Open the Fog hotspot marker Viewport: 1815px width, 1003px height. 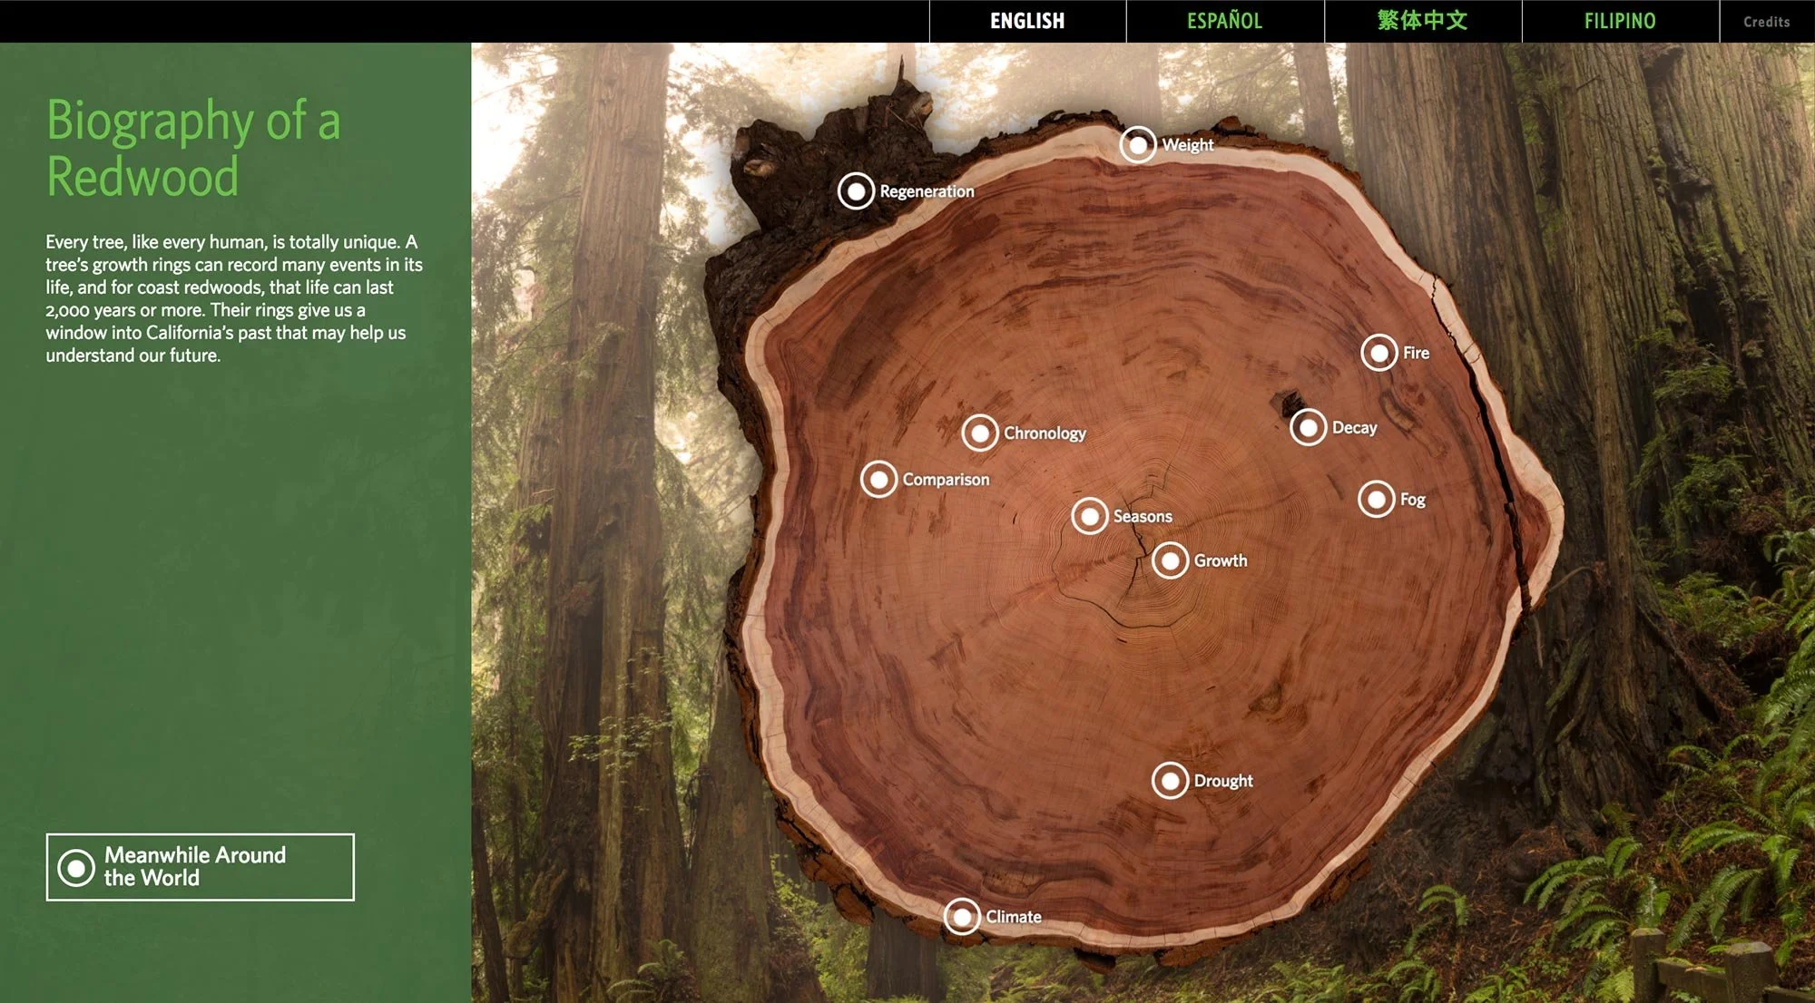(1377, 499)
